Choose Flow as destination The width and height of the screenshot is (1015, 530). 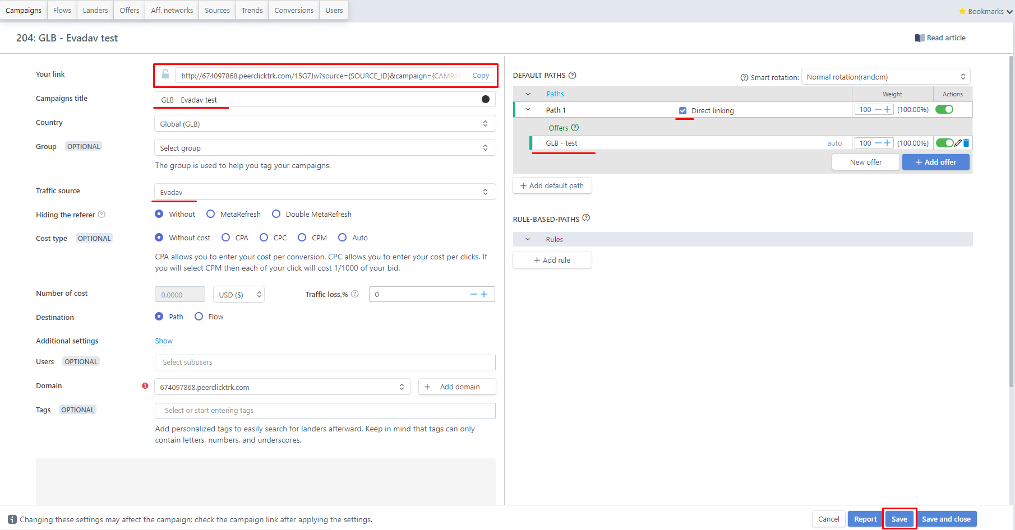coord(199,317)
